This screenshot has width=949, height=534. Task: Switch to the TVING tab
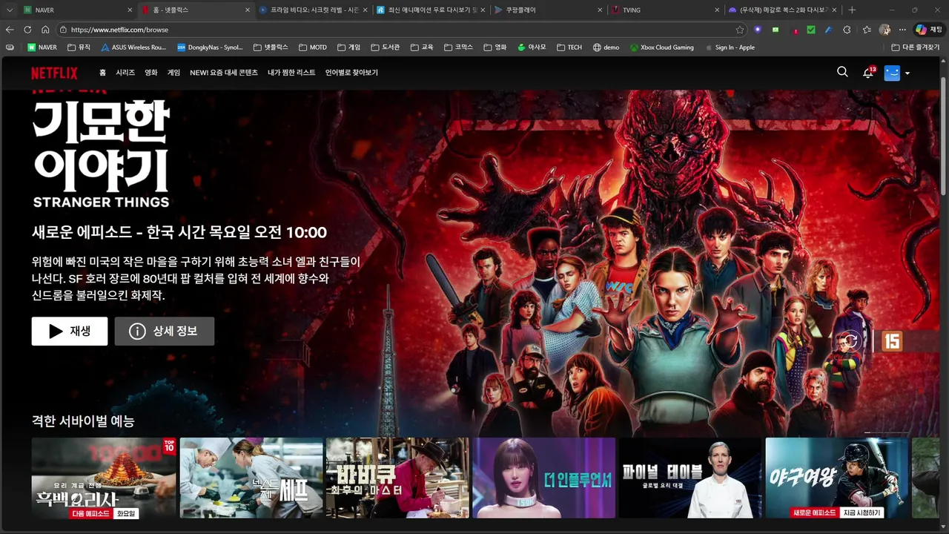[665, 10]
